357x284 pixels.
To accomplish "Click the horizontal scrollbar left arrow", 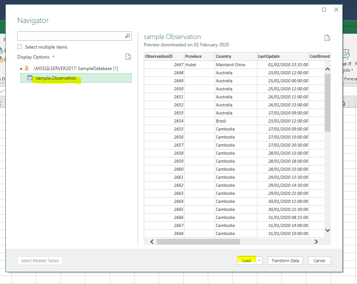I will pos(152,242).
